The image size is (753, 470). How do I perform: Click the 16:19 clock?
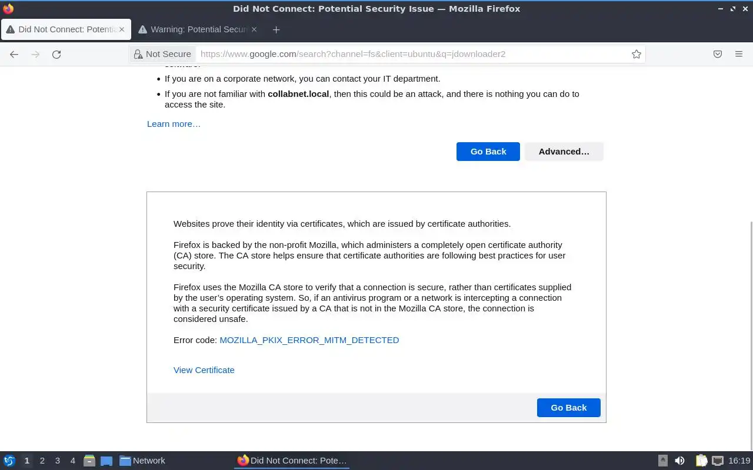[739, 461]
